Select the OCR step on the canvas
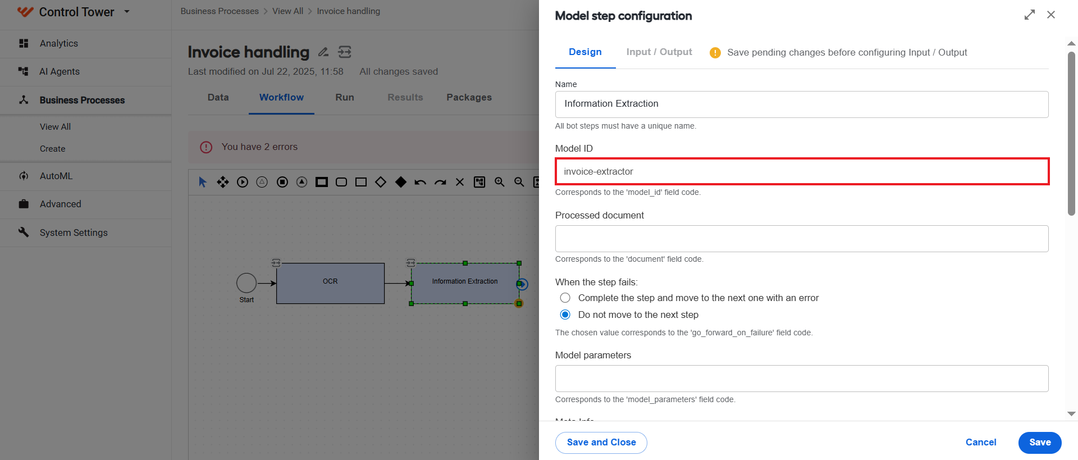This screenshot has width=1078, height=460. pyautogui.click(x=330, y=284)
